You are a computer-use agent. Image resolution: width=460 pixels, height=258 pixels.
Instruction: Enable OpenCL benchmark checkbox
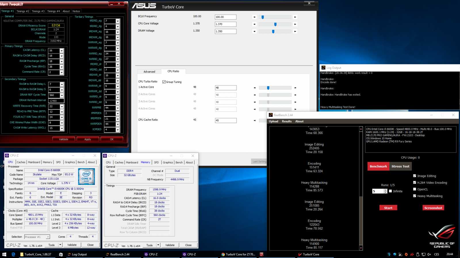[x=415, y=189]
